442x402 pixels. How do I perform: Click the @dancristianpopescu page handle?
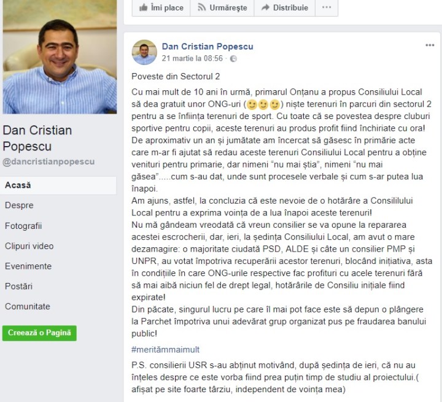click(x=48, y=161)
